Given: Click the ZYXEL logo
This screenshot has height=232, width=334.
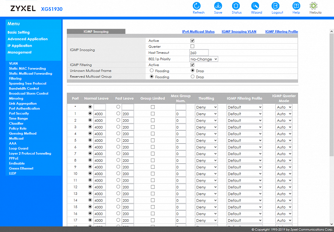Looking at the screenshot, I should 23,9.
